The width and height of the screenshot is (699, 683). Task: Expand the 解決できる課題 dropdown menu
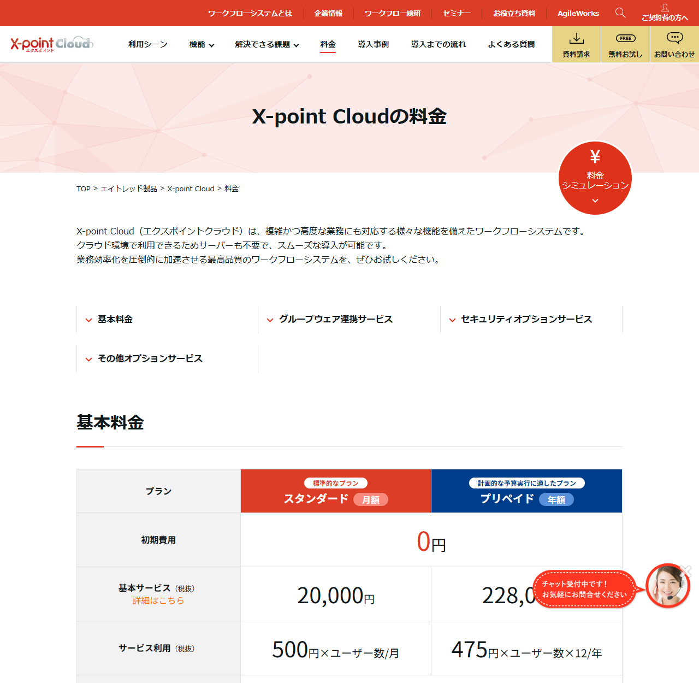click(267, 44)
